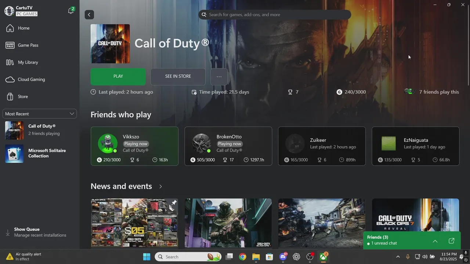Viewport: 470px width, 264px height.
Task: Click the CartuTV profile avatar
Action: 9,11
